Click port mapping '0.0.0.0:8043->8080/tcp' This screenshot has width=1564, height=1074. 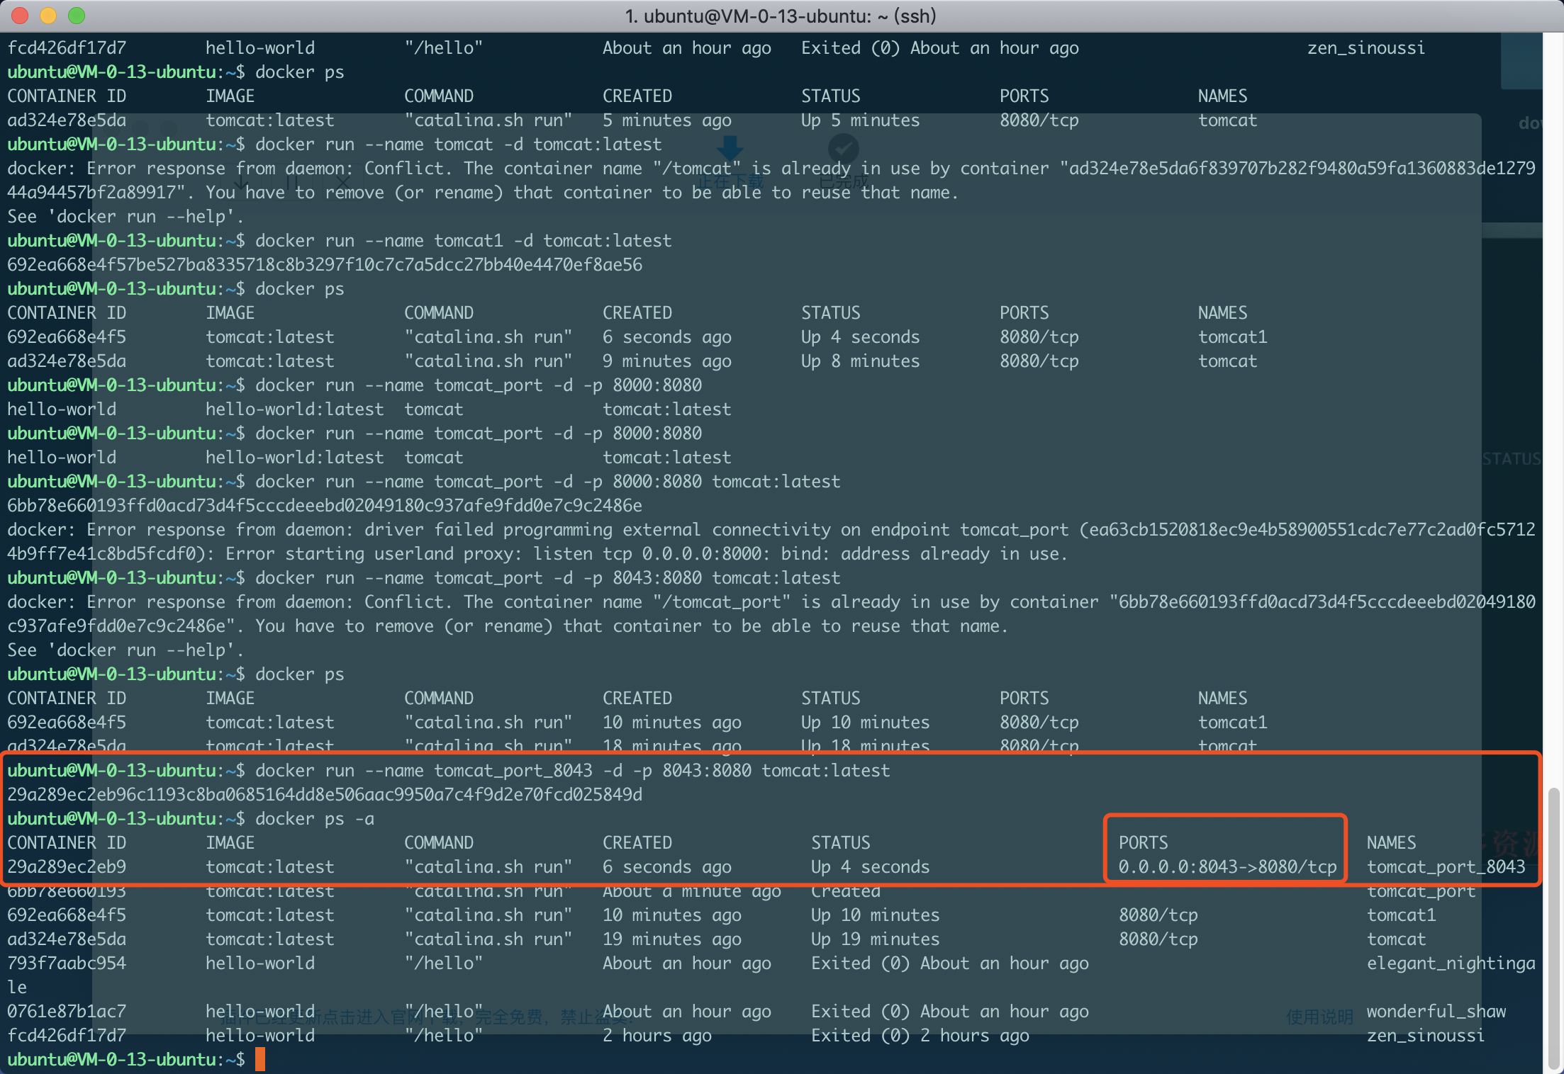[x=1228, y=867]
